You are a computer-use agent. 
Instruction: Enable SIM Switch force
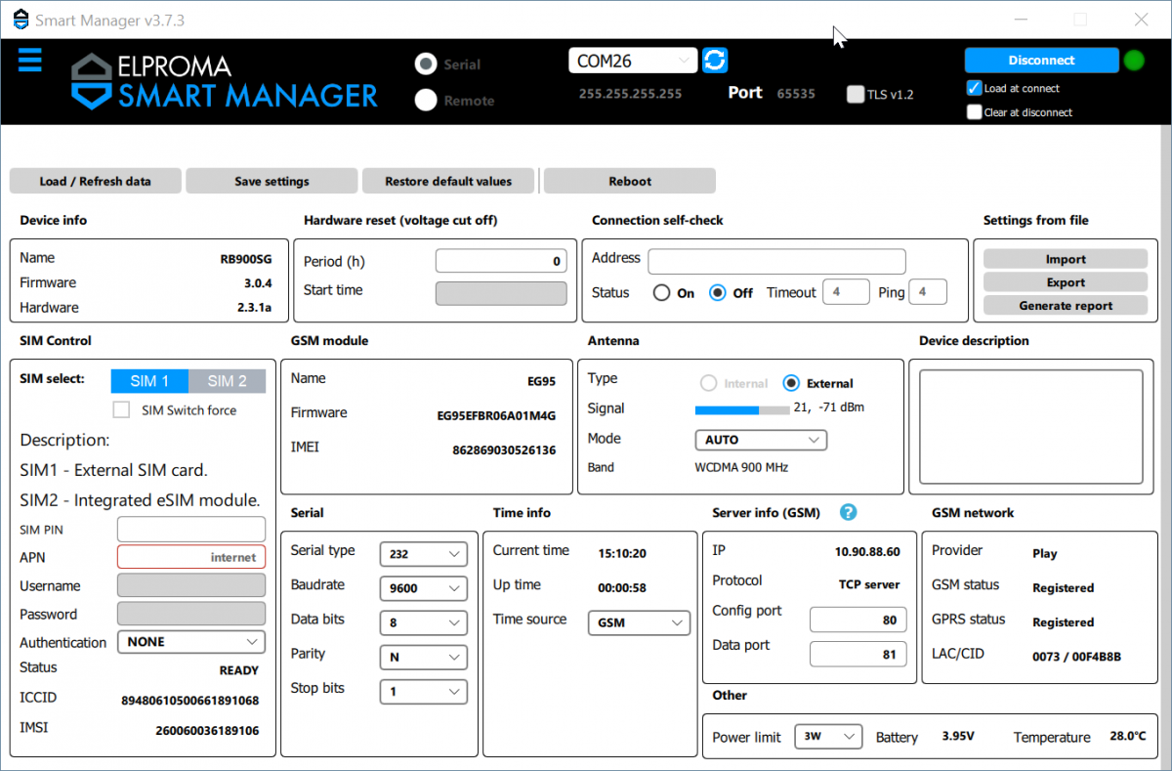pyautogui.click(x=121, y=408)
